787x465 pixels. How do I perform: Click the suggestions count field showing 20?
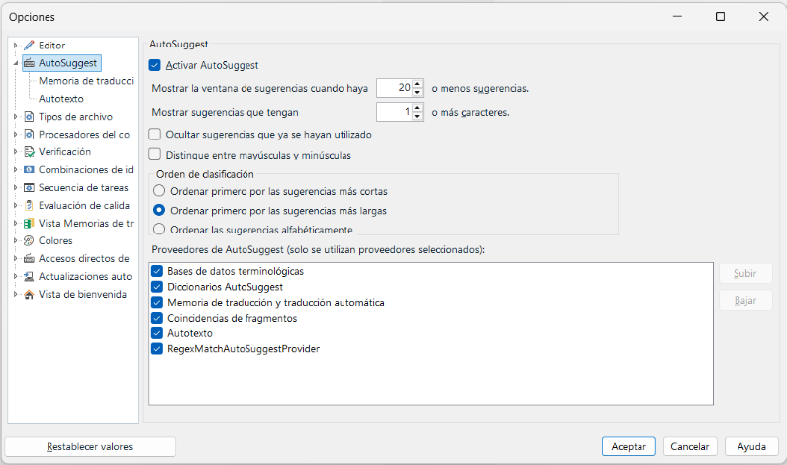click(x=395, y=88)
